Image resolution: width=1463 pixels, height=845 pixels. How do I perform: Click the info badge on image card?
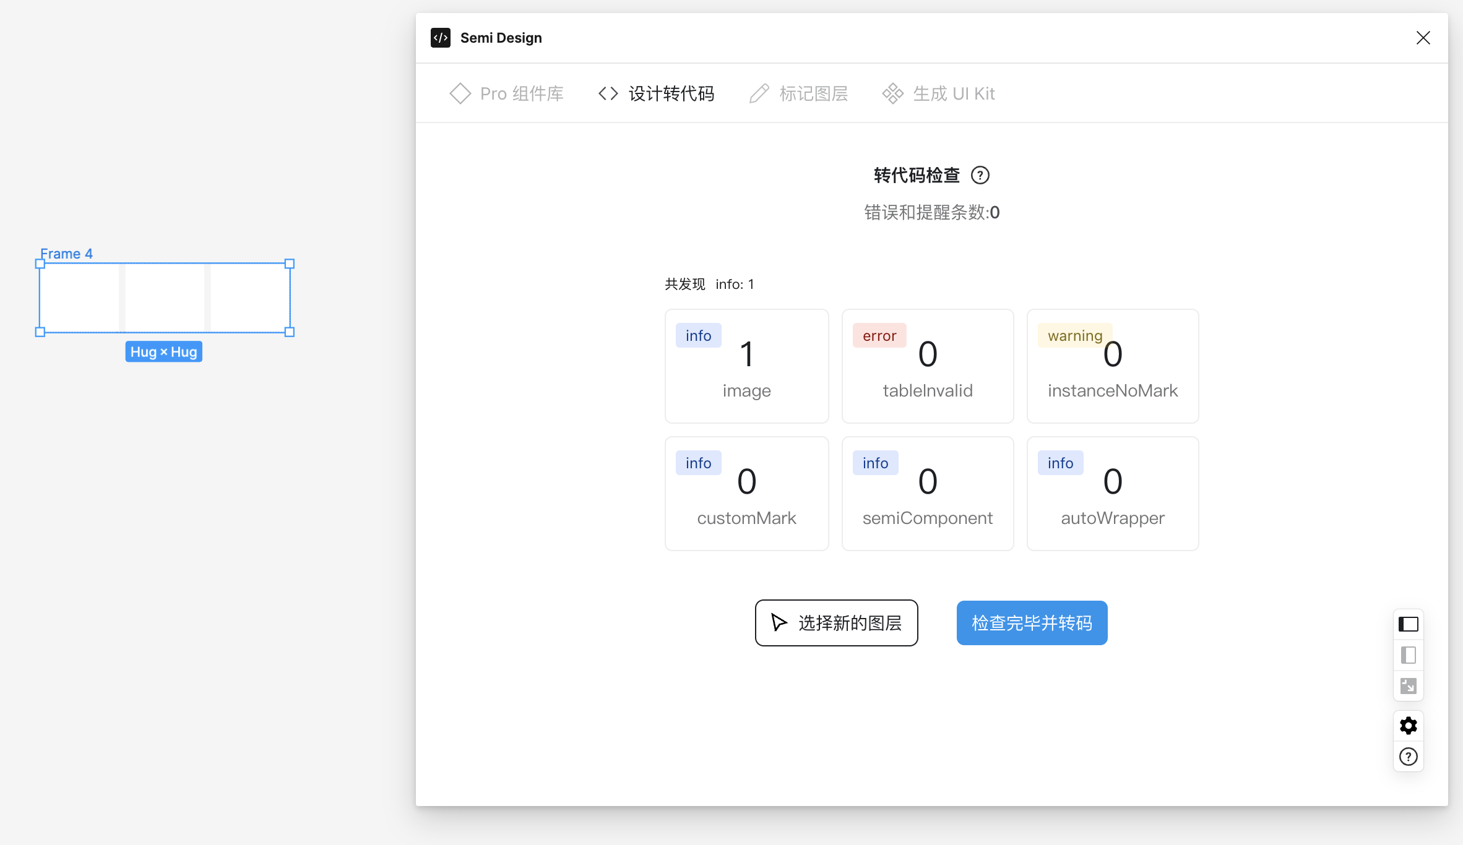(x=698, y=335)
